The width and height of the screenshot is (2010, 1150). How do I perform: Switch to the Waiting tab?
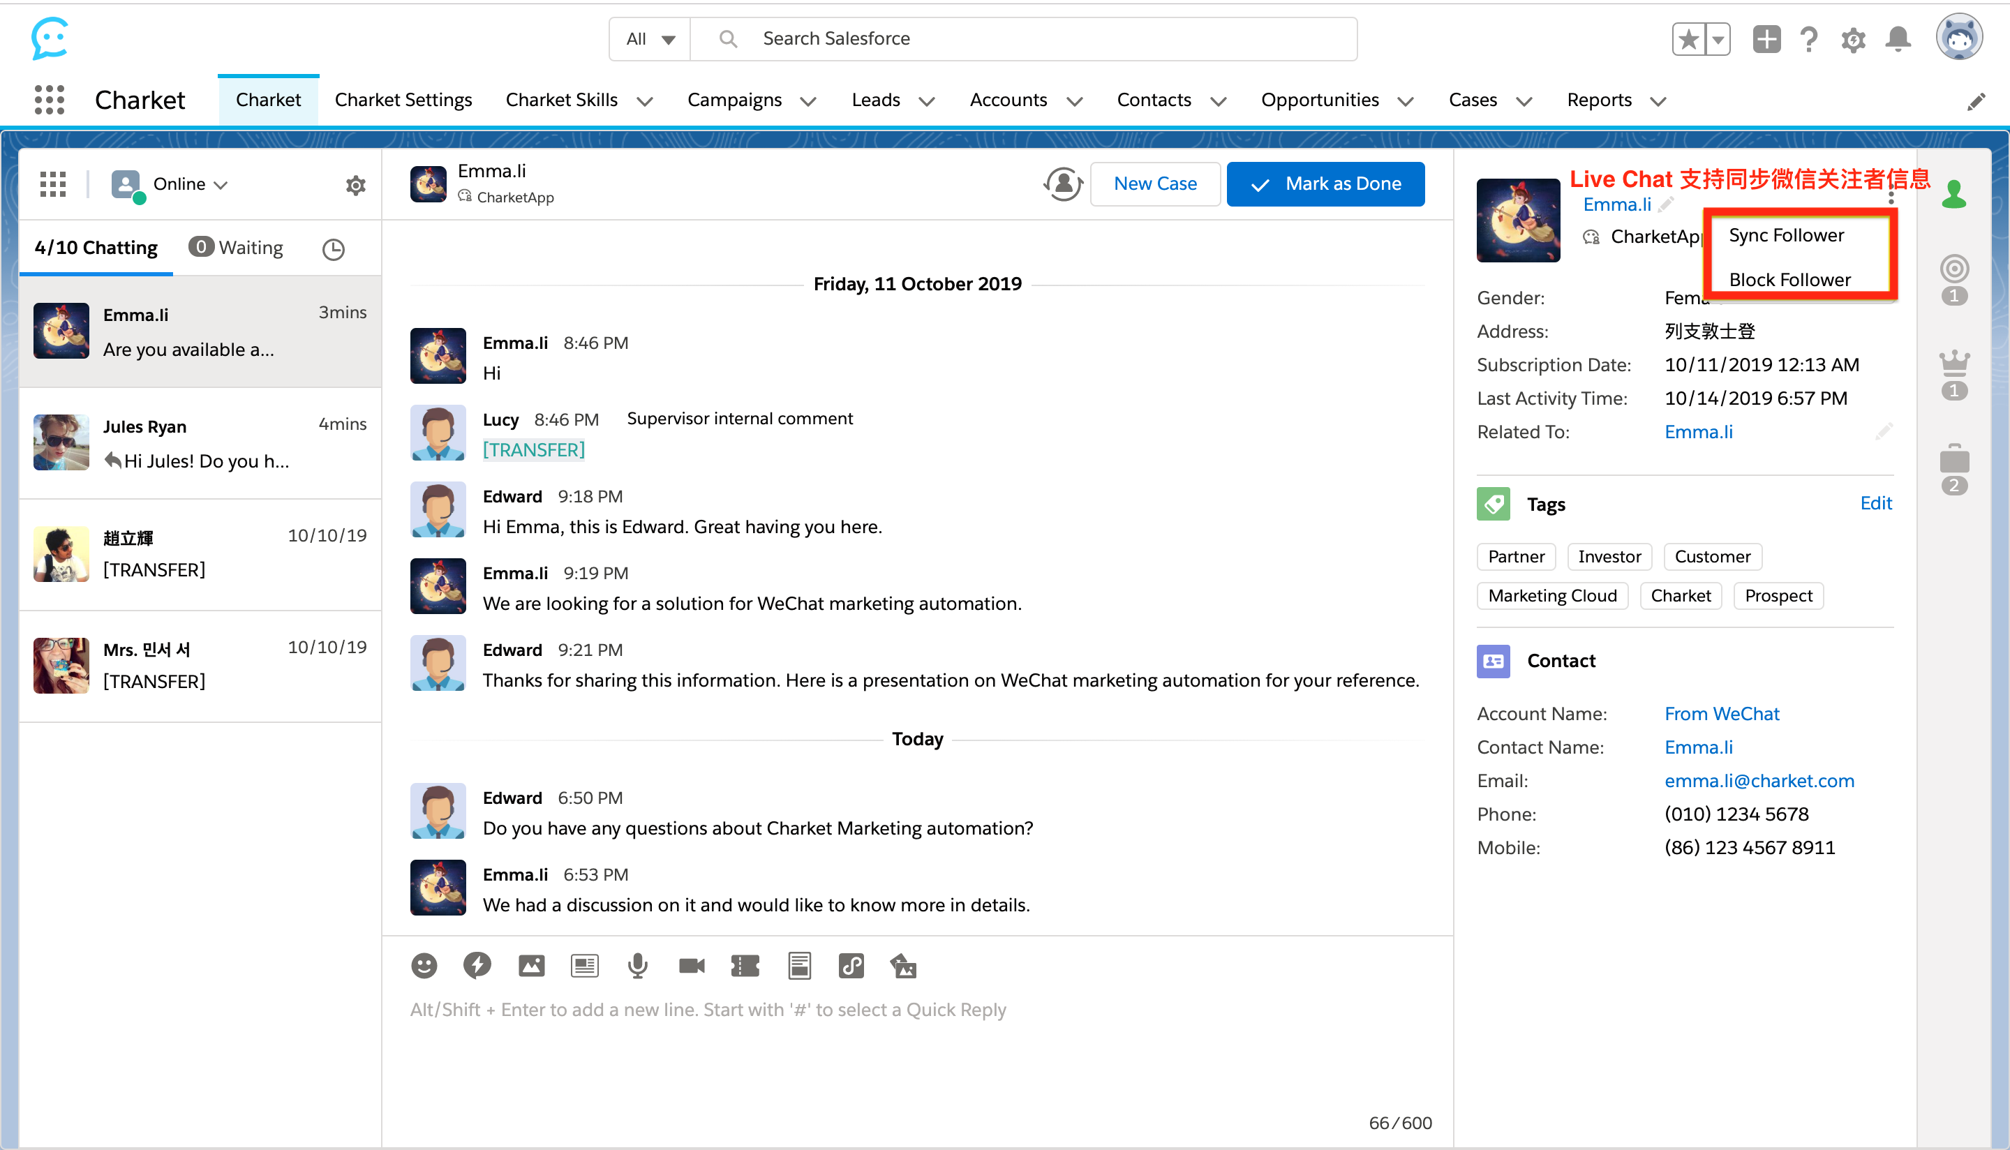pyautogui.click(x=237, y=248)
